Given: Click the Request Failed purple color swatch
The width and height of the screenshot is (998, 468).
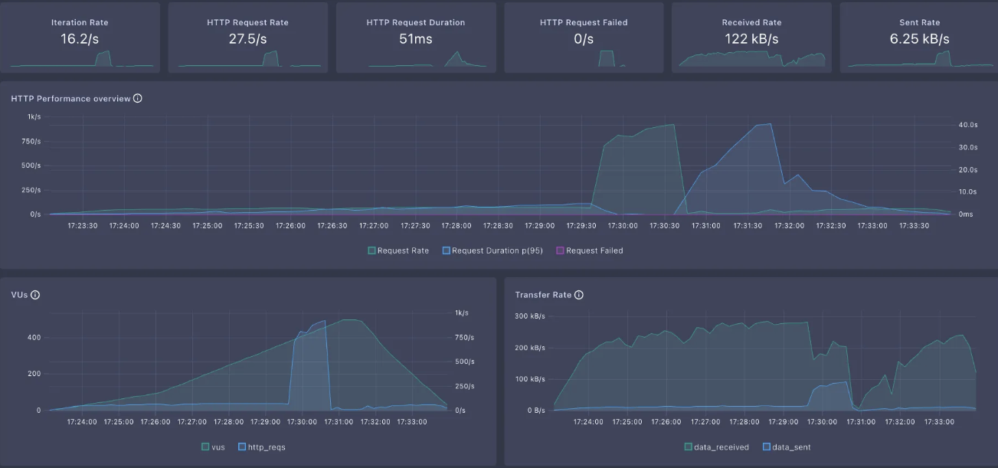Looking at the screenshot, I should point(559,250).
